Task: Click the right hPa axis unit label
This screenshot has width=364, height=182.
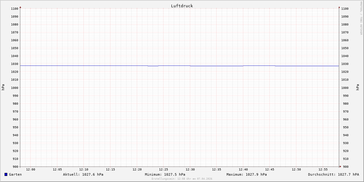Action: coord(357,87)
